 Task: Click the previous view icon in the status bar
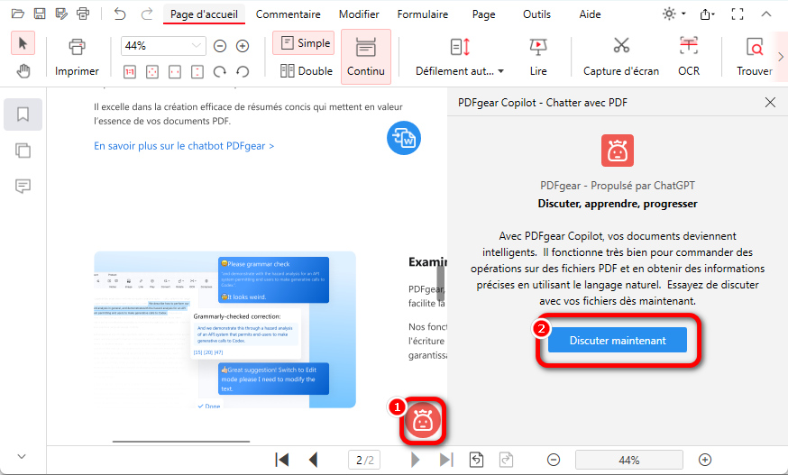click(476, 460)
